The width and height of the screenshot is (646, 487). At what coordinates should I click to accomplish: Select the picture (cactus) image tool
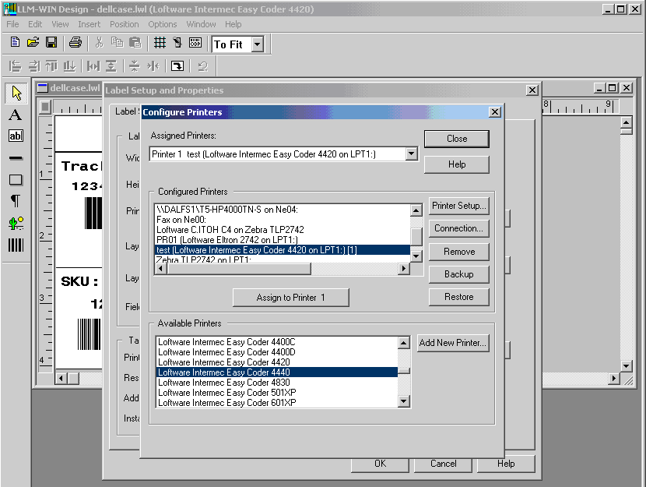point(16,223)
